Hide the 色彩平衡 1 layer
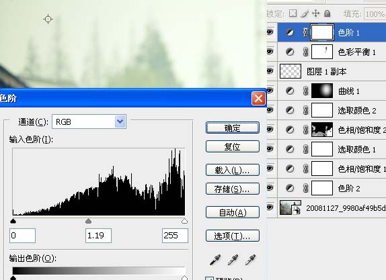 pos(270,52)
